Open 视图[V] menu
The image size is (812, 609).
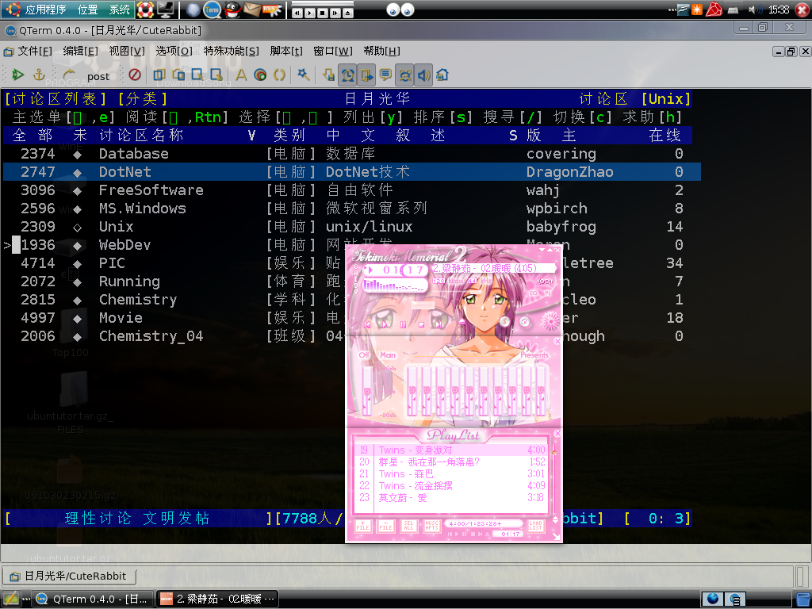pos(127,51)
